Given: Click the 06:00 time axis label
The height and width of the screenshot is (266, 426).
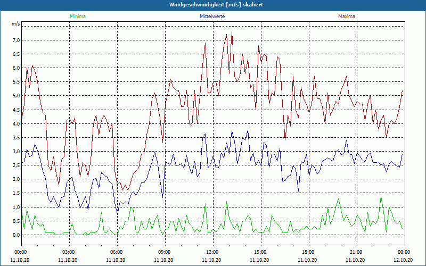Looking at the screenshot, I should 117,252.
